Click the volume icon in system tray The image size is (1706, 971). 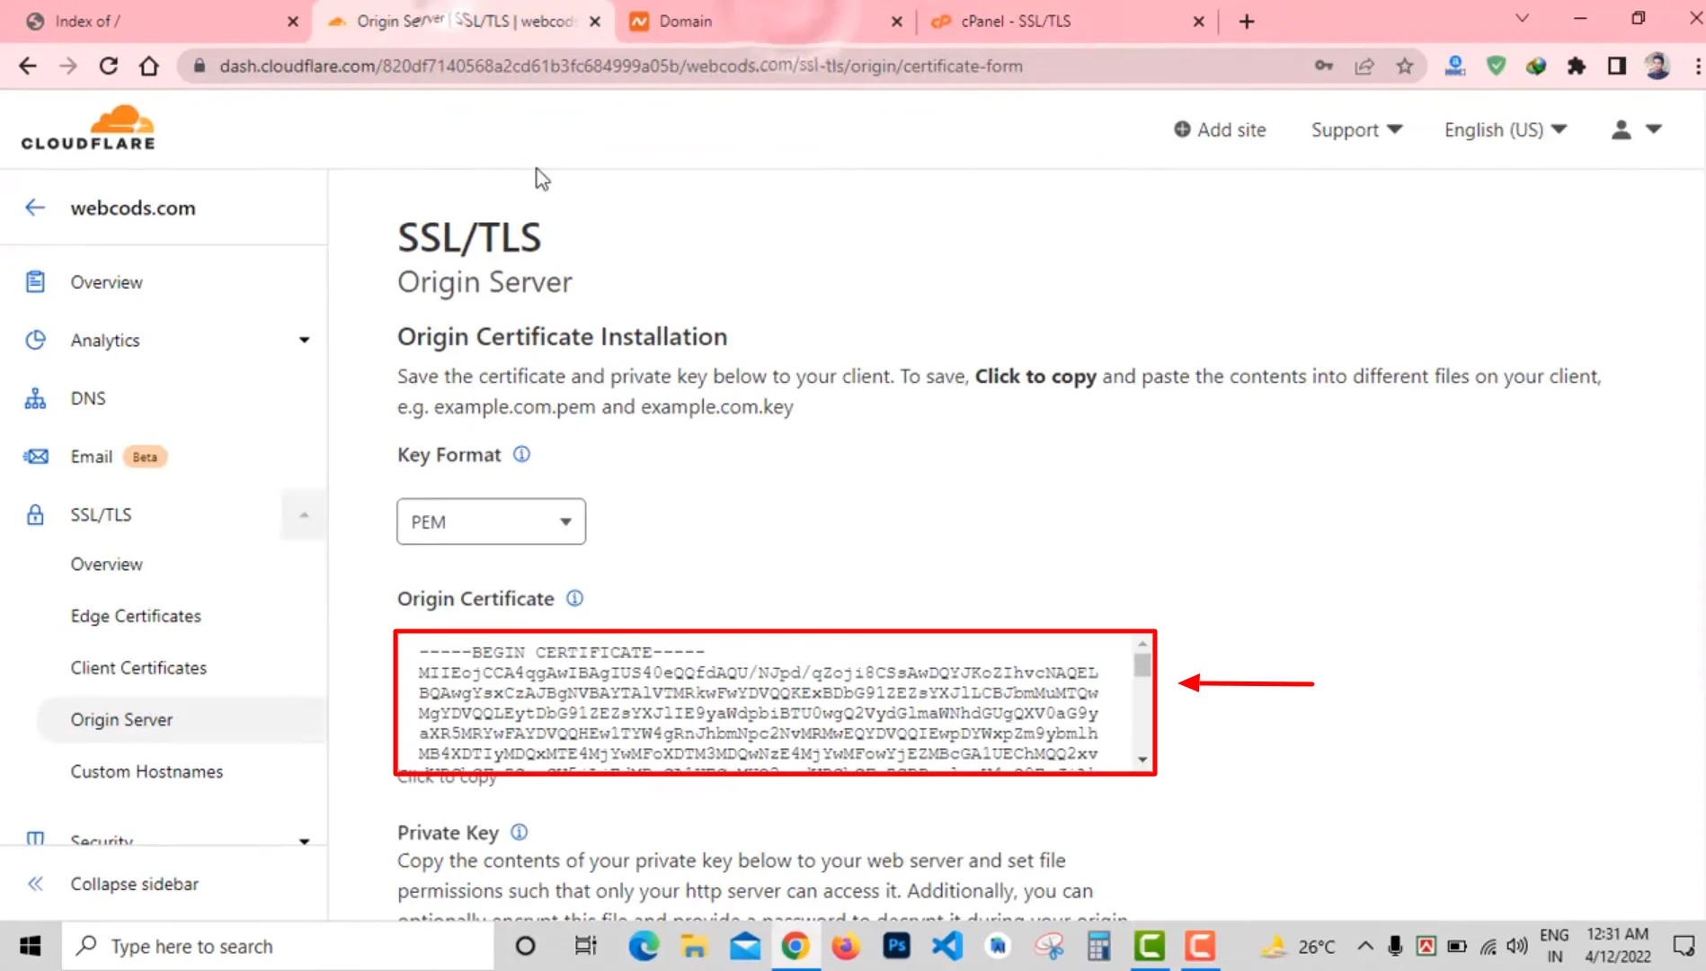1517,946
